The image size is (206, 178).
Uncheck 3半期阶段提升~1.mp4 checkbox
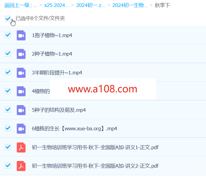point(8,72)
